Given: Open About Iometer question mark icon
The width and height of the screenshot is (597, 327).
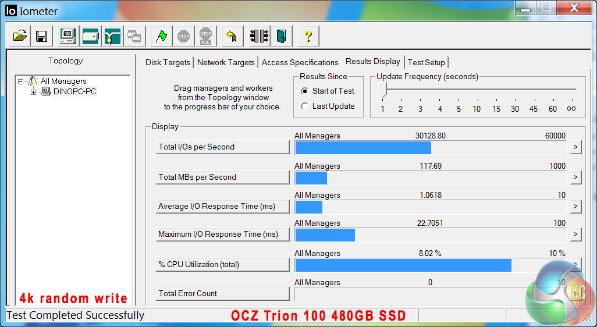Looking at the screenshot, I should coord(308,36).
